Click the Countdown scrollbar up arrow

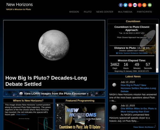pos(157,25)
